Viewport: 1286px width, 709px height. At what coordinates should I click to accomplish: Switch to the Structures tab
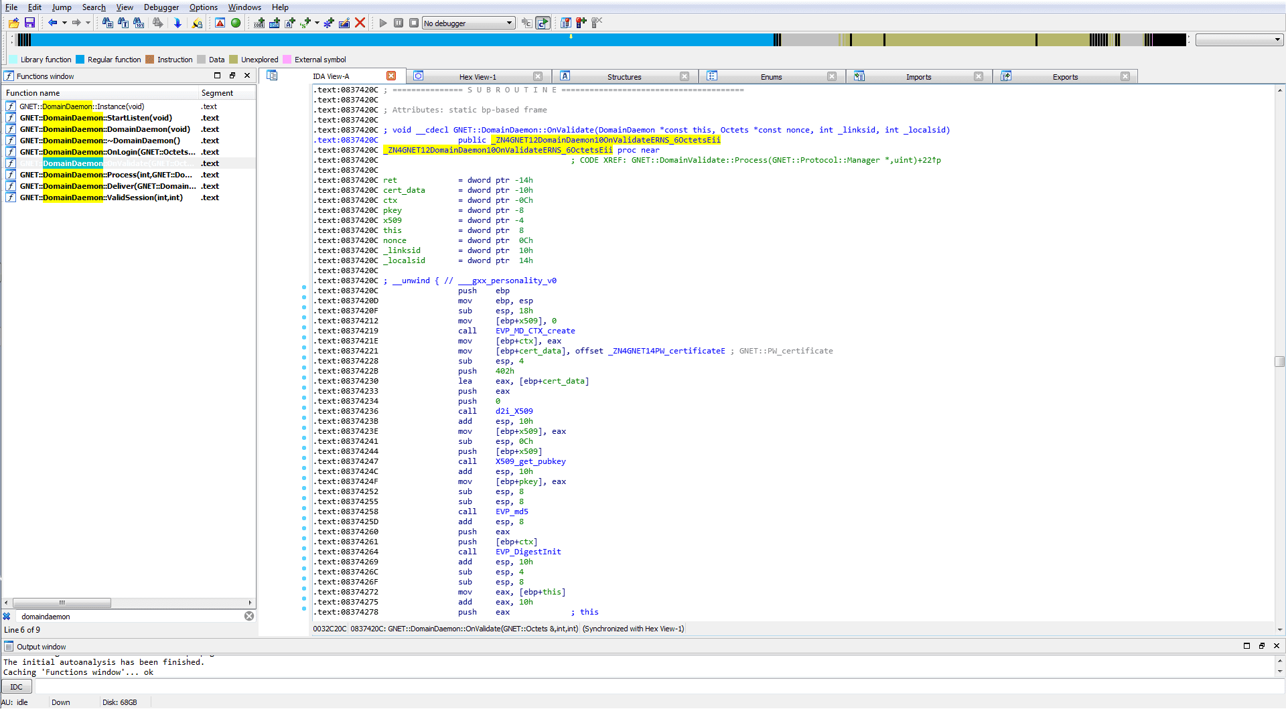click(624, 77)
